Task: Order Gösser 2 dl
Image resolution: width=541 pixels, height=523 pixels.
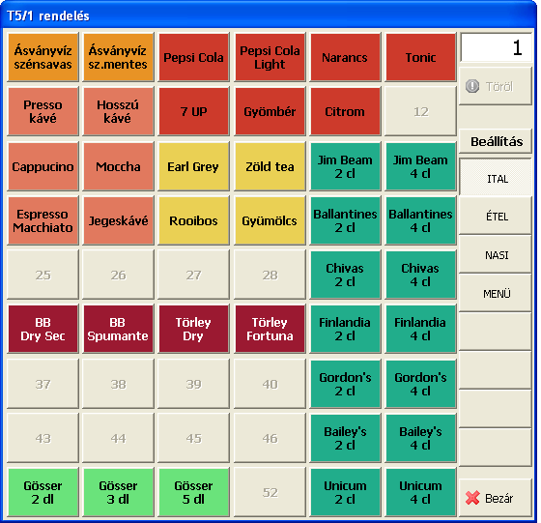Action: [x=43, y=492]
